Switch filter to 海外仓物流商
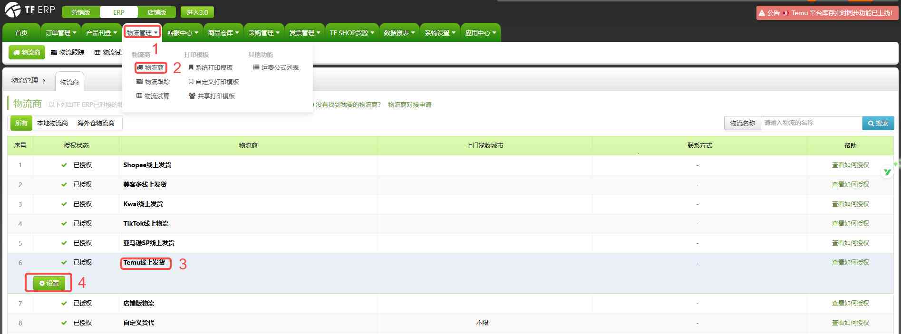The width and height of the screenshot is (901, 334). pos(96,124)
